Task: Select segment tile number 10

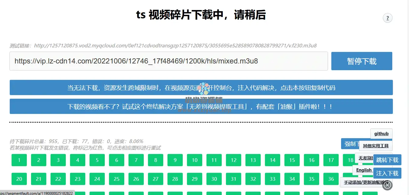Action: click(195, 160)
